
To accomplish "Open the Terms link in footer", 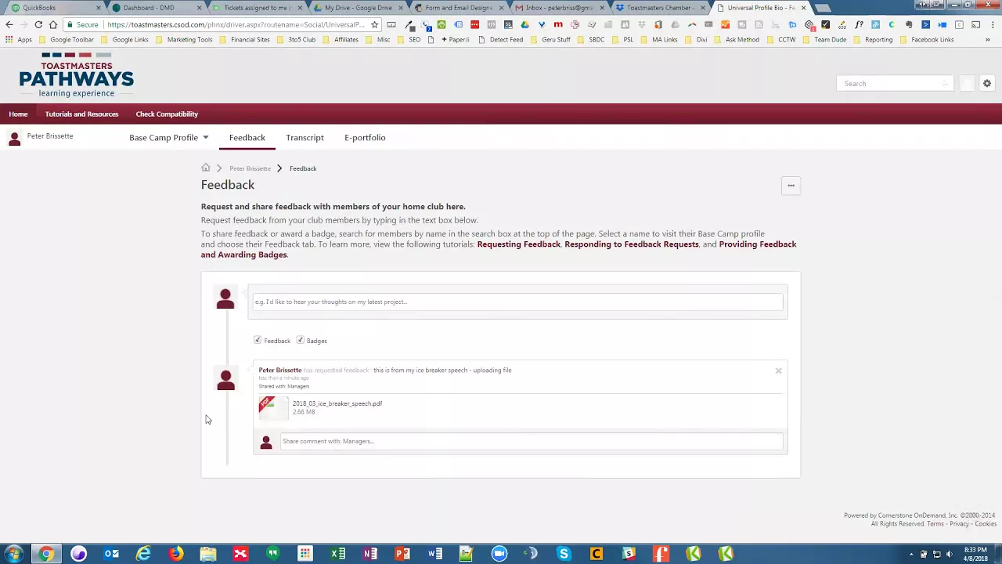I will [935, 523].
